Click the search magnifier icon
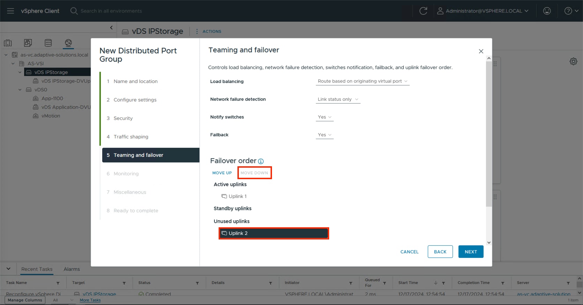 pyautogui.click(x=74, y=11)
